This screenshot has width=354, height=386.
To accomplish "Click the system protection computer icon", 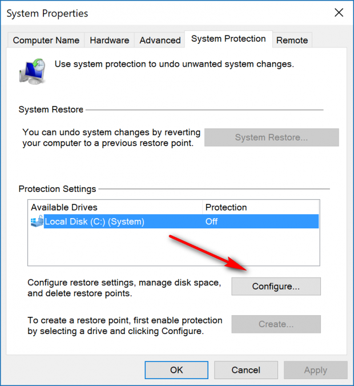I will click(33, 71).
